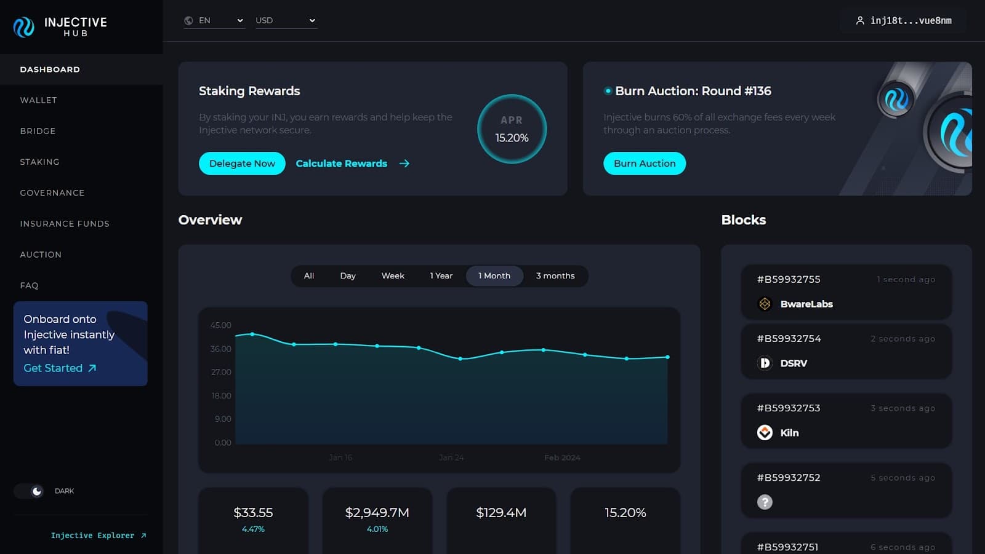Screen dimensions: 985x554
Task: Click the unknown validator question mark icon
Action: pos(765,502)
